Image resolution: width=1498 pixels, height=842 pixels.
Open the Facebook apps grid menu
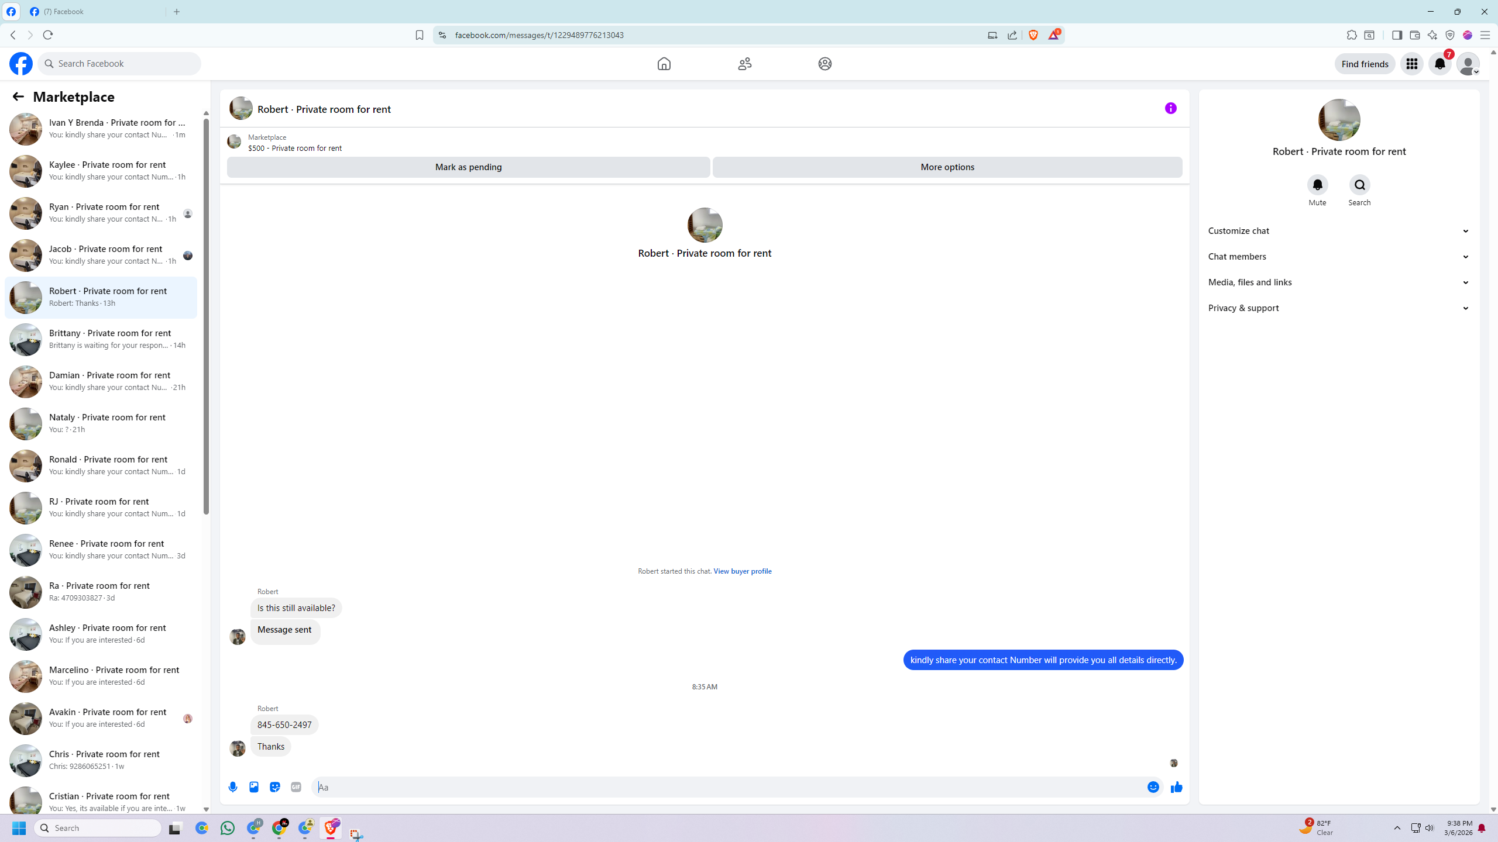[1412, 64]
